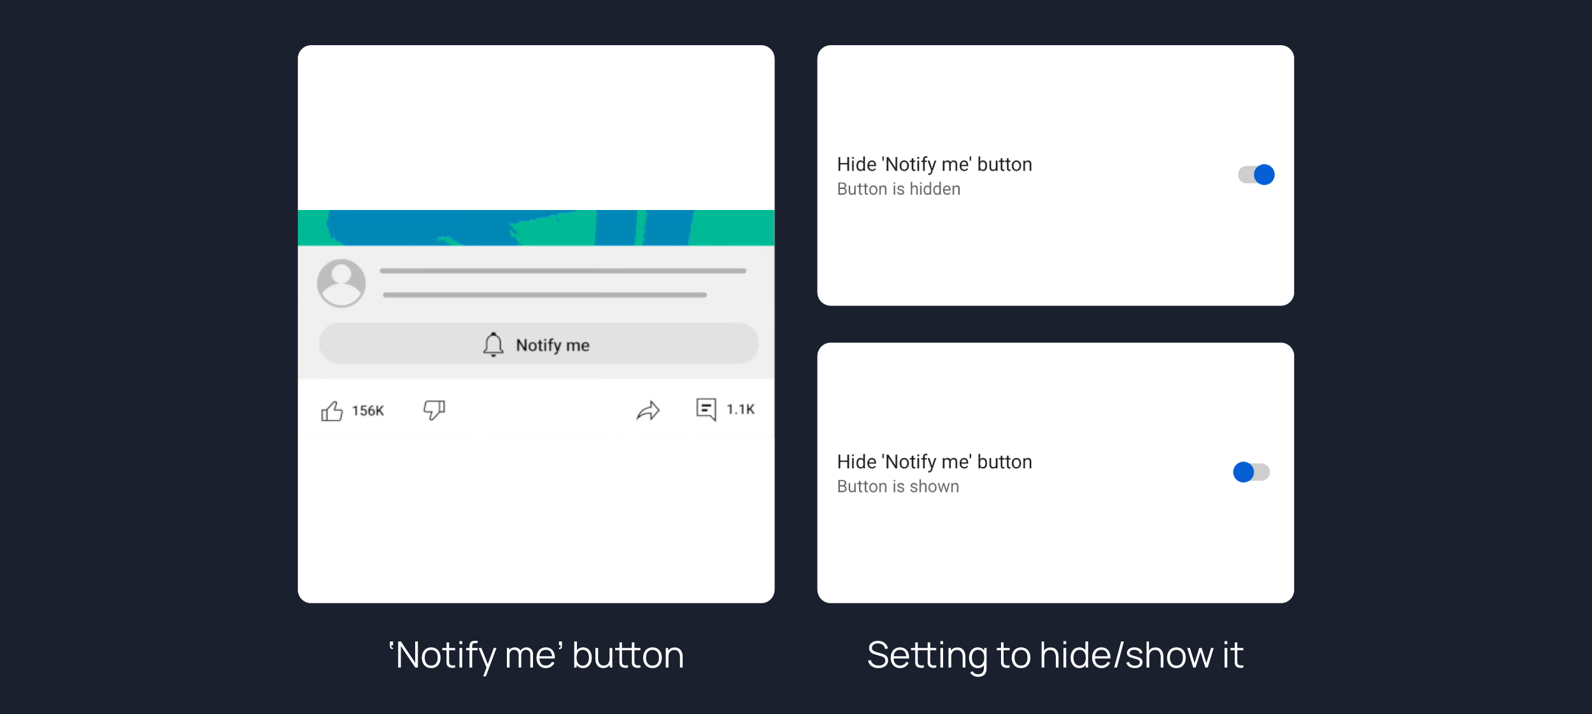Screen dimensions: 1592x714
Task: Click the 'Setting to hide/show it' caption
Action: 1055,655
